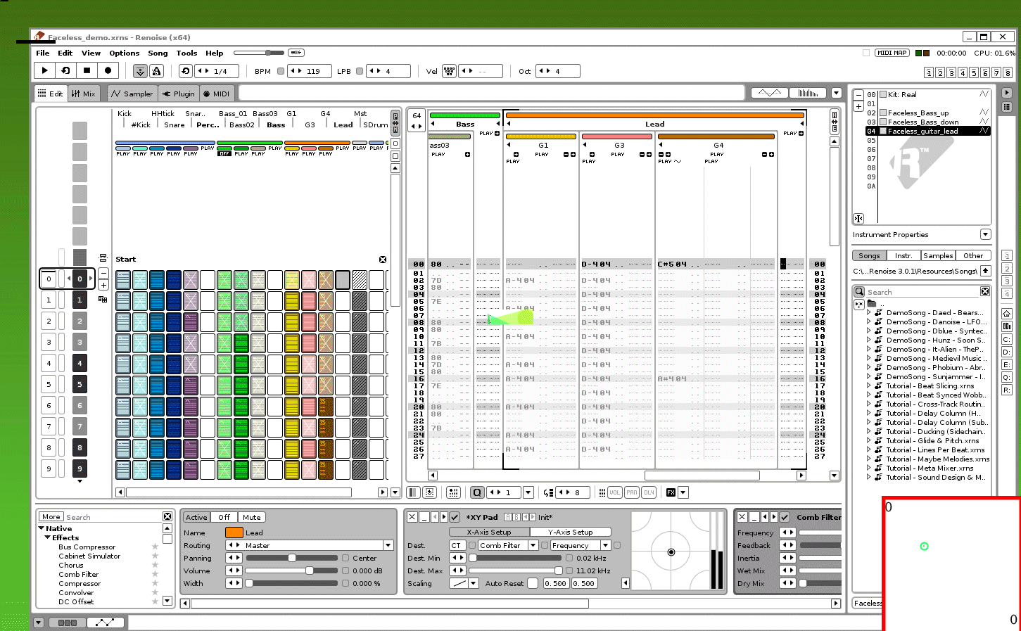
Task: Click the FX column toggle icon
Action: pyautogui.click(x=671, y=492)
